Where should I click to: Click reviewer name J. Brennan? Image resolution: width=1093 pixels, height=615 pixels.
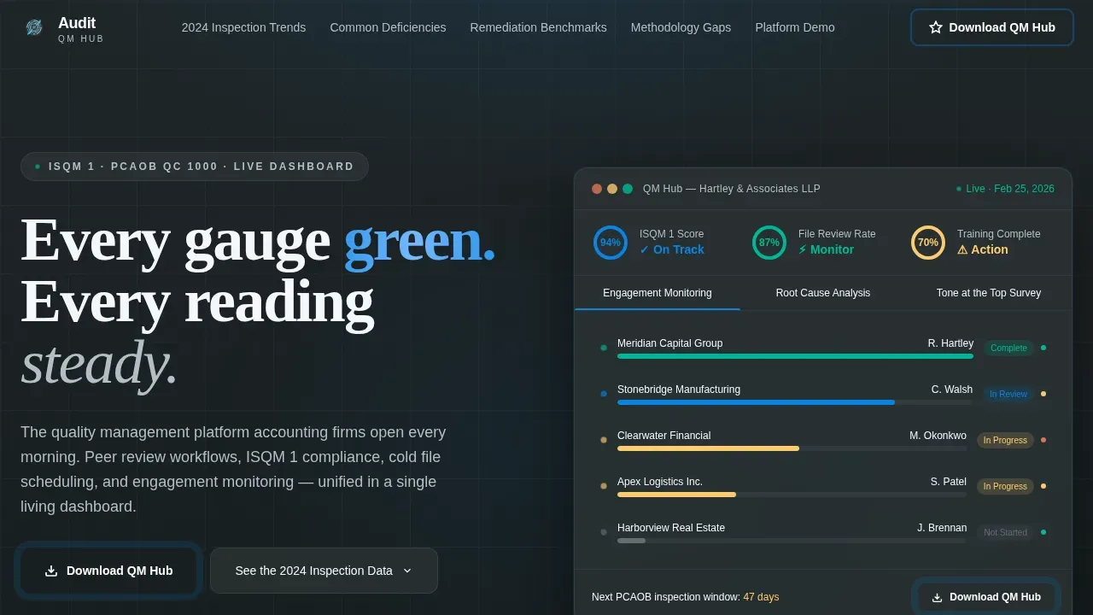tap(942, 528)
